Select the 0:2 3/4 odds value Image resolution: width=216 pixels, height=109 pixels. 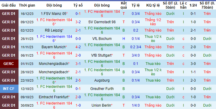point(136,47)
